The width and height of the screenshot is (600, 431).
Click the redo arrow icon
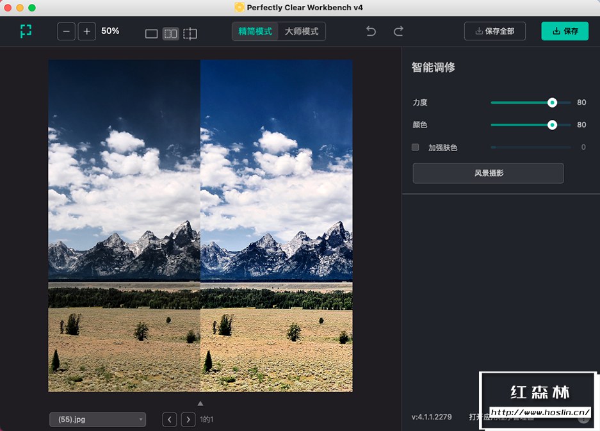coord(398,31)
